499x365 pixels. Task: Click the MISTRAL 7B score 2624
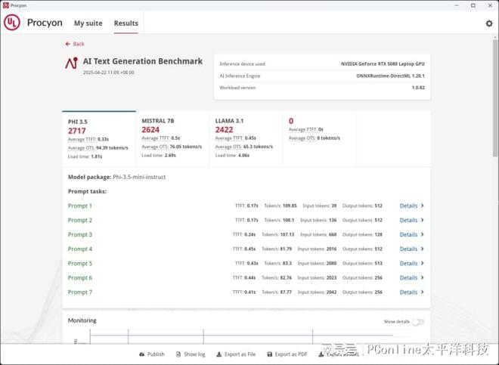(x=150, y=130)
